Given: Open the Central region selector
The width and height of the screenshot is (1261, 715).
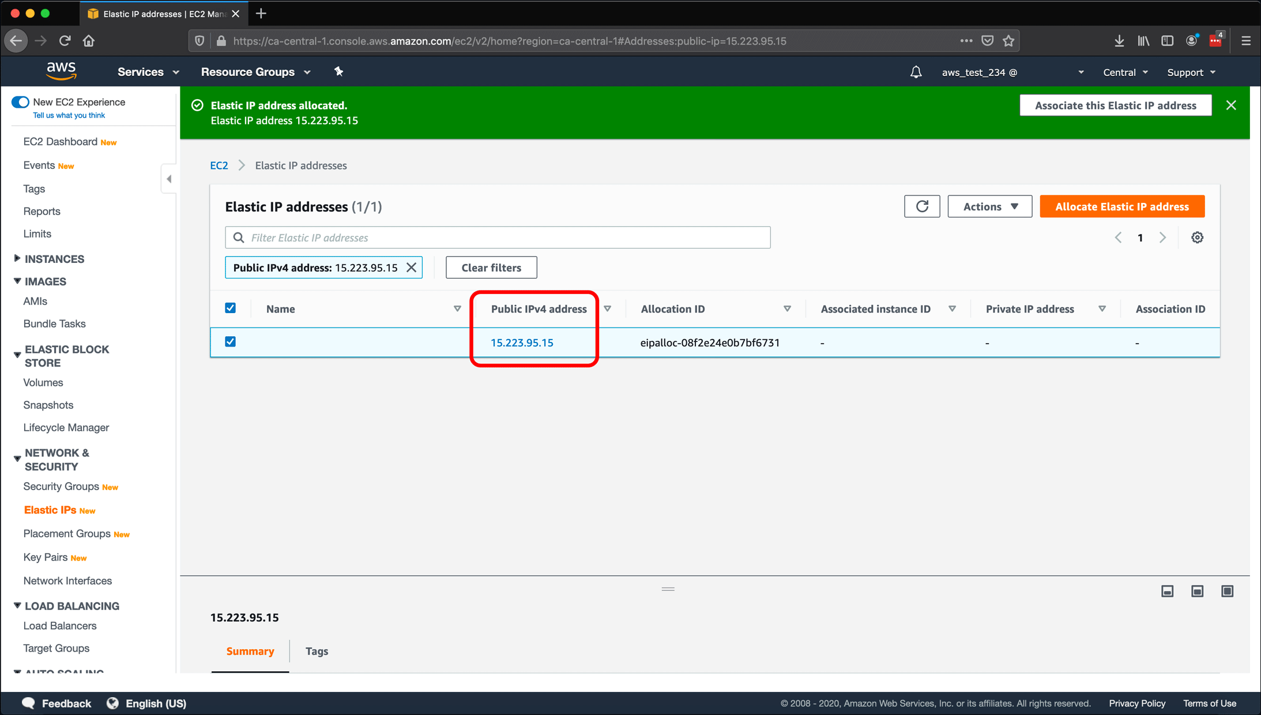Looking at the screenshot, I should click(1125, 72).
